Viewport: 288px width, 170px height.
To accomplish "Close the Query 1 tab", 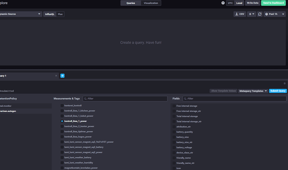I will pos(56,75).
